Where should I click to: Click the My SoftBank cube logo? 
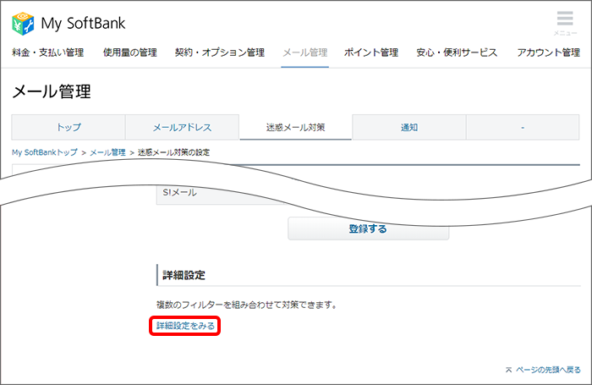coord(23,24)
